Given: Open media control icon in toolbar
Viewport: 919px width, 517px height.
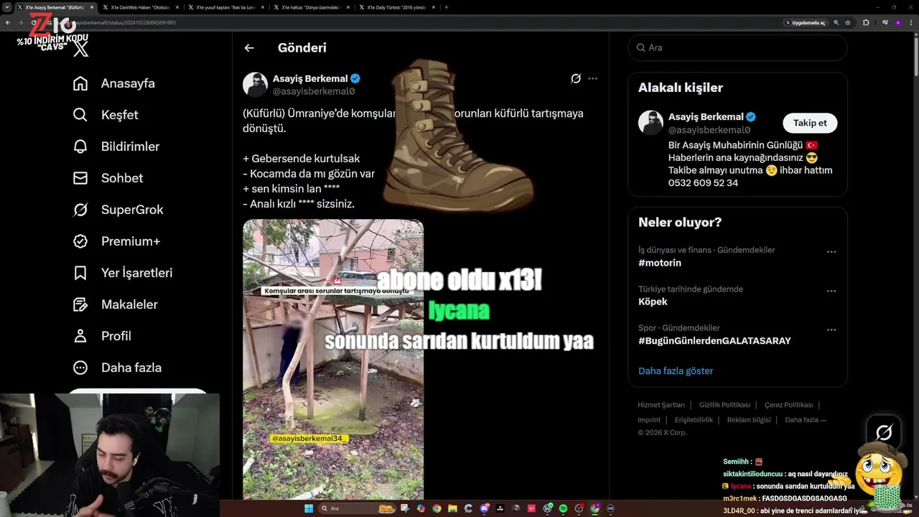Looking at the screenshot, I should (x=885, y=22).
